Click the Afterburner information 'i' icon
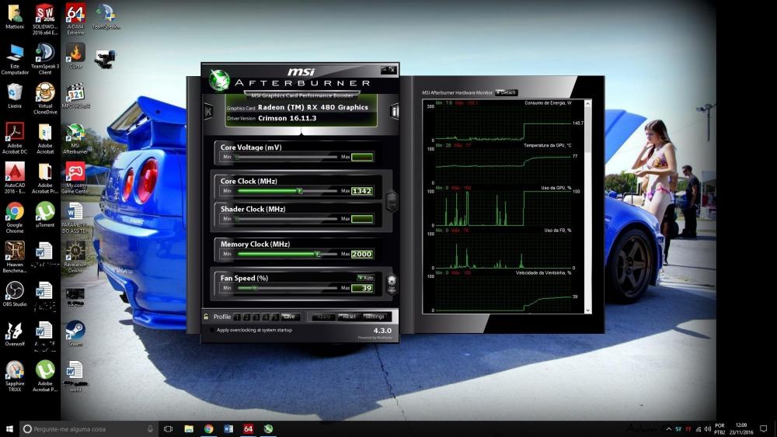This screenshot has height=437, width=777. pos(395,112)
